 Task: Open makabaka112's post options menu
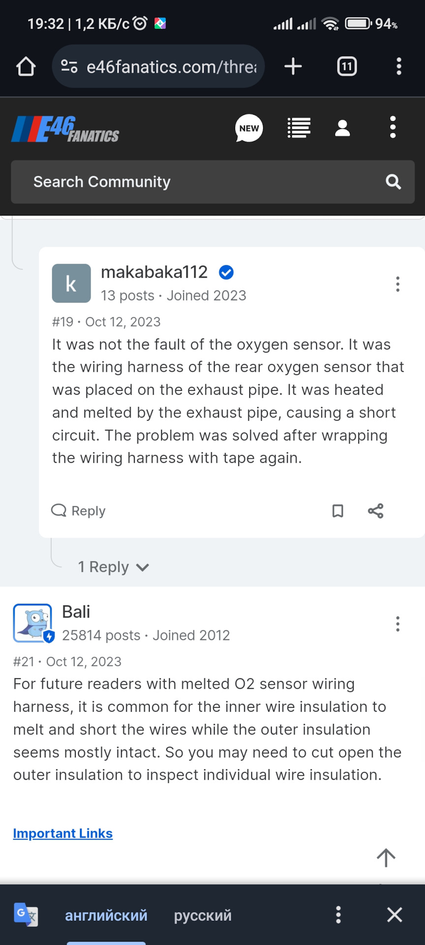tap(397, 284)
